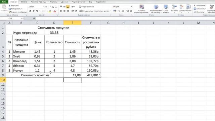Open number format dropdown Общий
Viewport: 215px width, 121px height.
pyautogui.click(x=131, y=7)
